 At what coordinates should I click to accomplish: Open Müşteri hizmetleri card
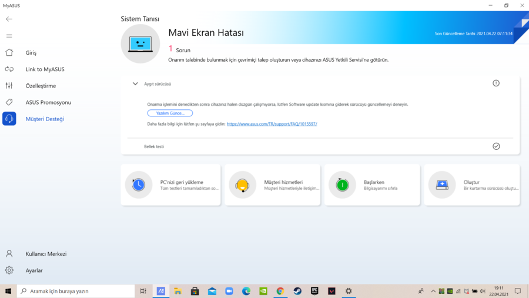[273, 185]
